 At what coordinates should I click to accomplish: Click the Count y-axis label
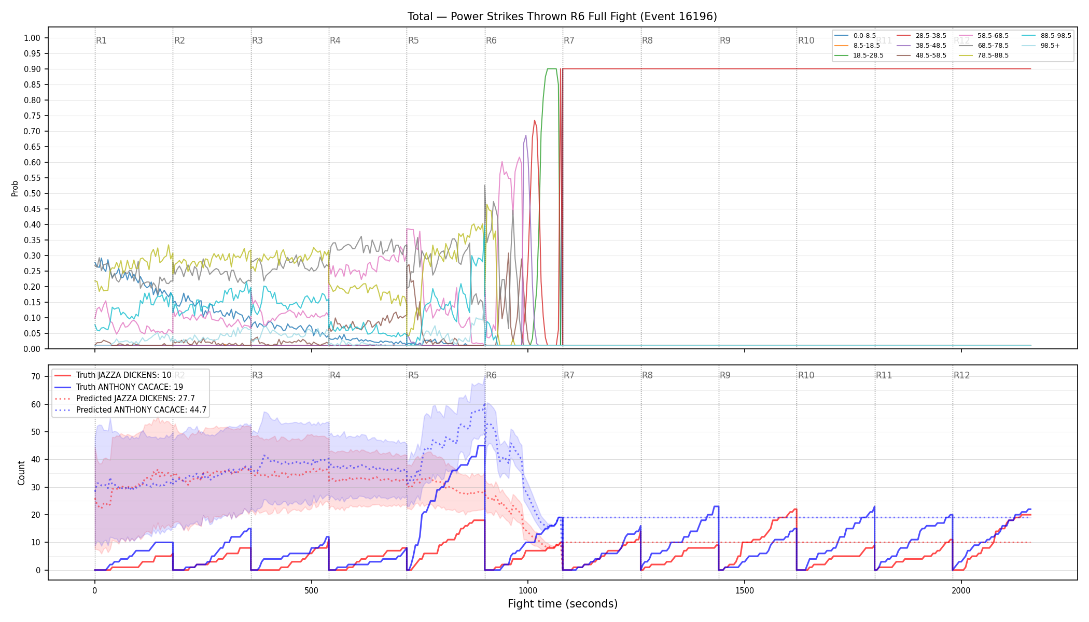pos(21,473)
